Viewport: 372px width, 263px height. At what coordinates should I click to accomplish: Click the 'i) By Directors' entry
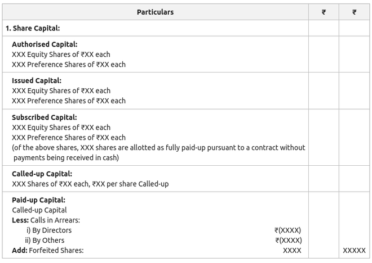49,230
